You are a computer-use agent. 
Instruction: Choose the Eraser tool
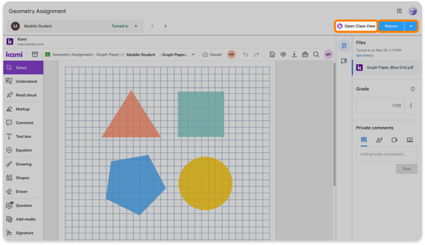coord(23,191)
